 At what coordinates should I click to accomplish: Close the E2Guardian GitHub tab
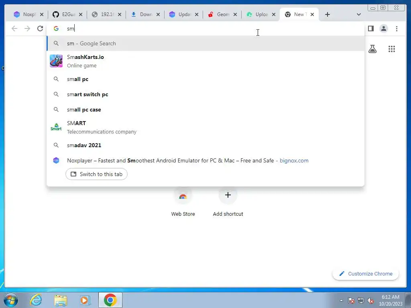pos(81,14)
